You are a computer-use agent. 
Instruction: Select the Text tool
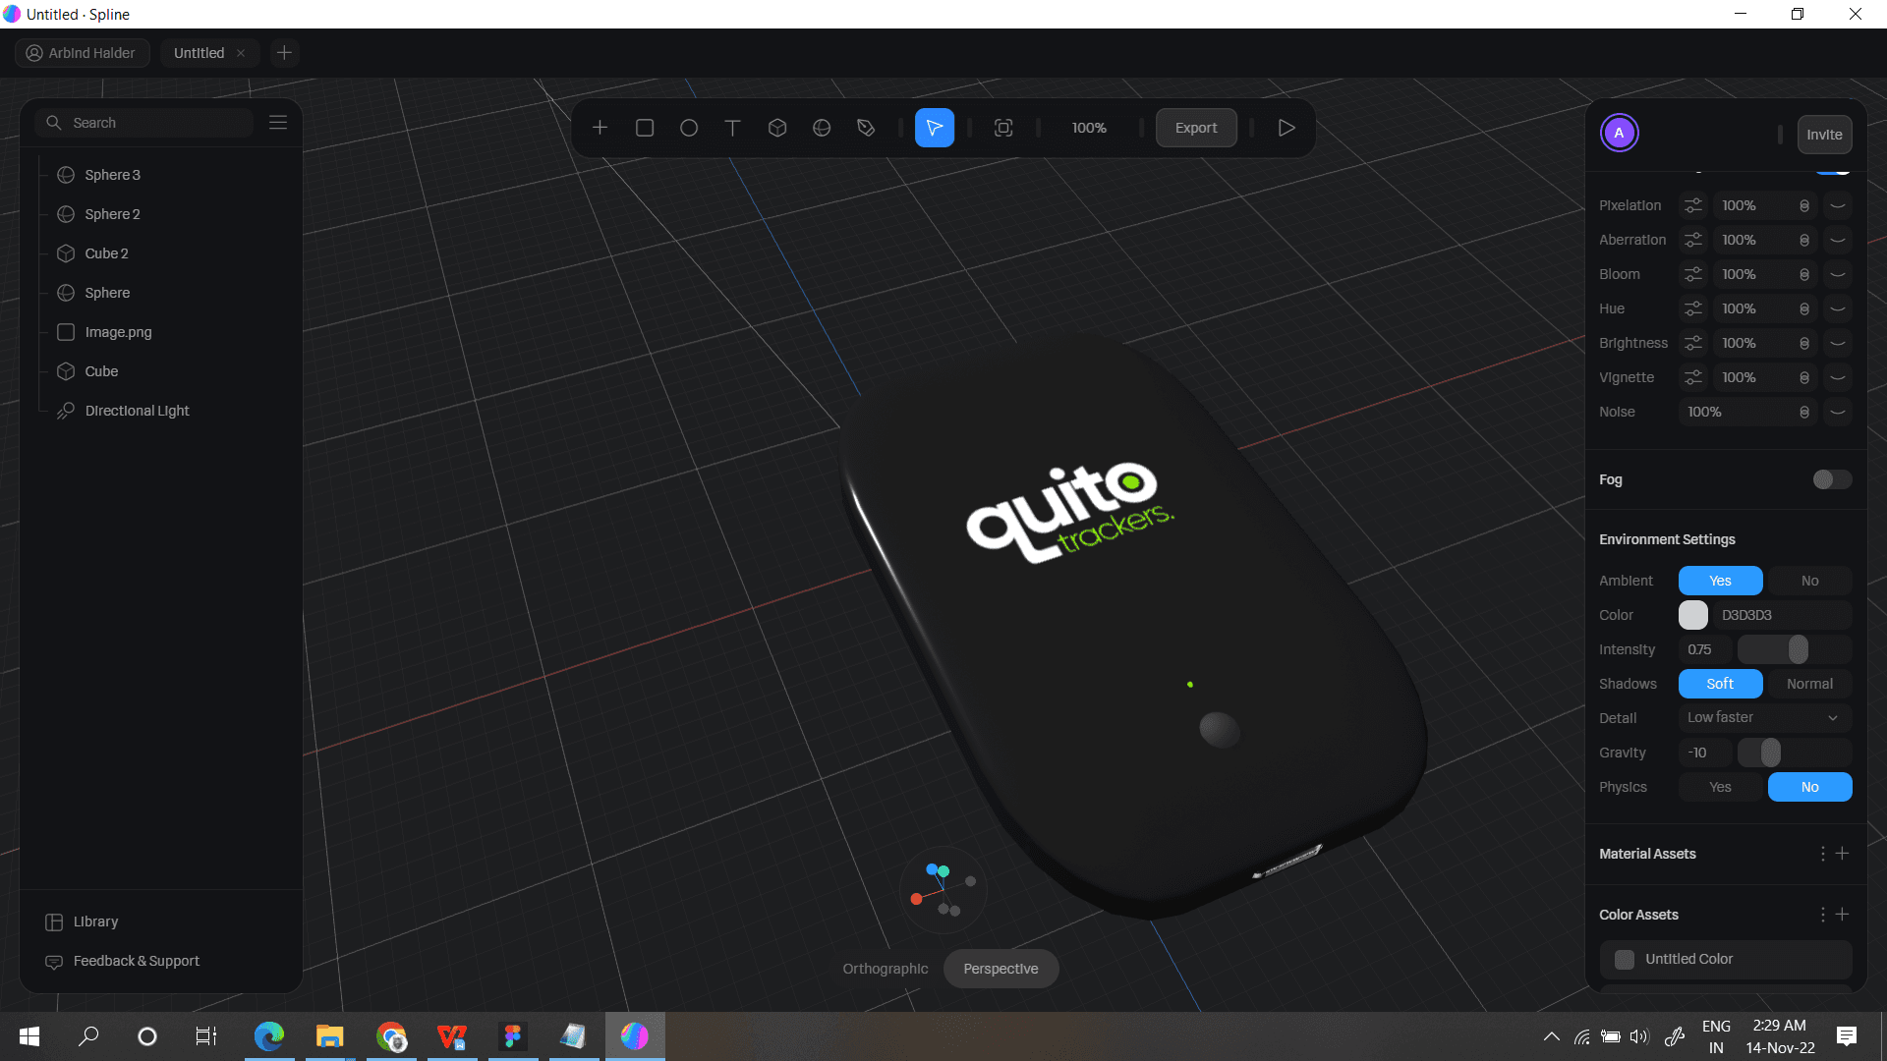click(x=732, y=128)
